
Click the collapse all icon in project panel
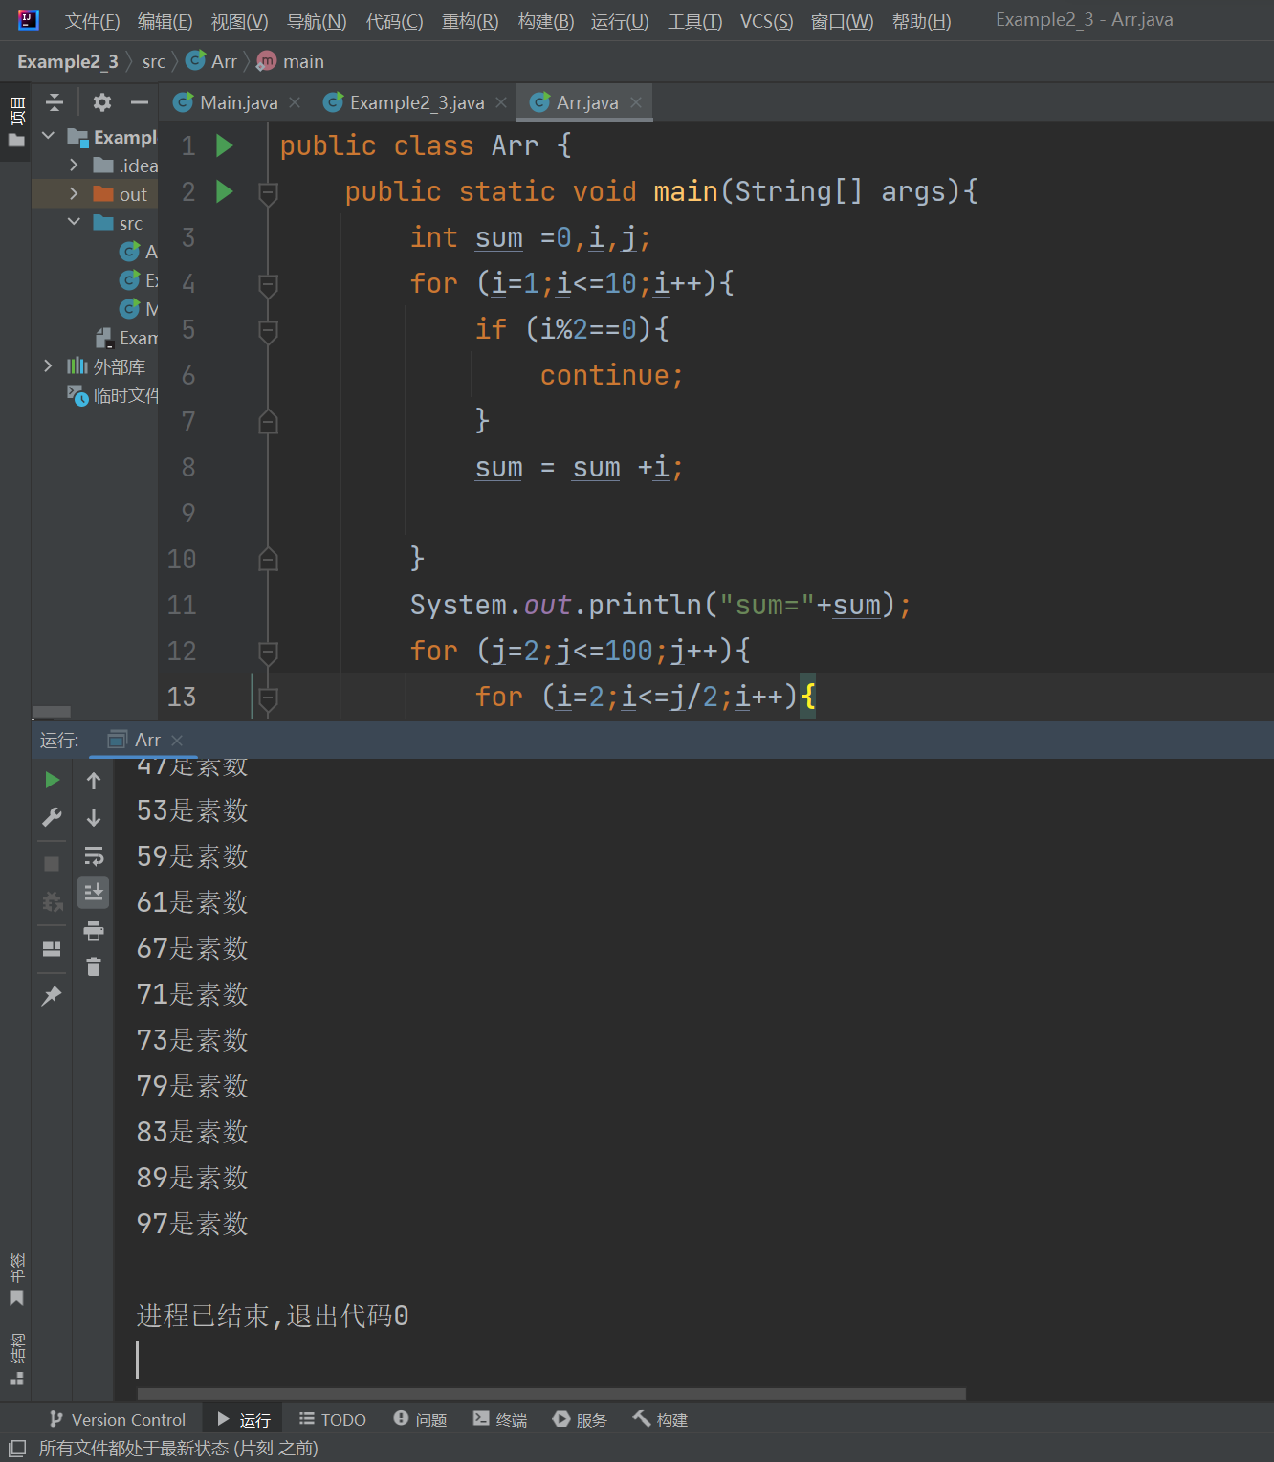click(55, 102)
